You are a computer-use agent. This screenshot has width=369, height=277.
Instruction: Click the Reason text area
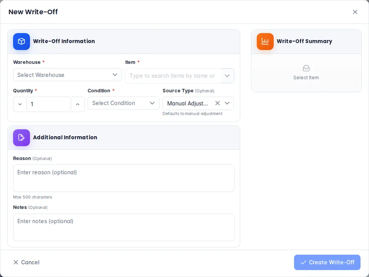coord(123,178)
